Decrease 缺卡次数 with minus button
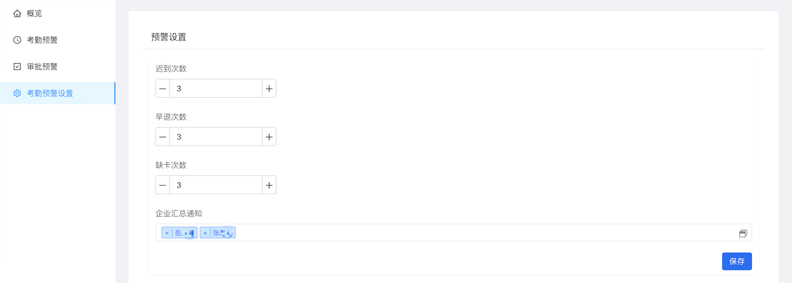This screenshot has width=792, height=283. tap(163, 185)
